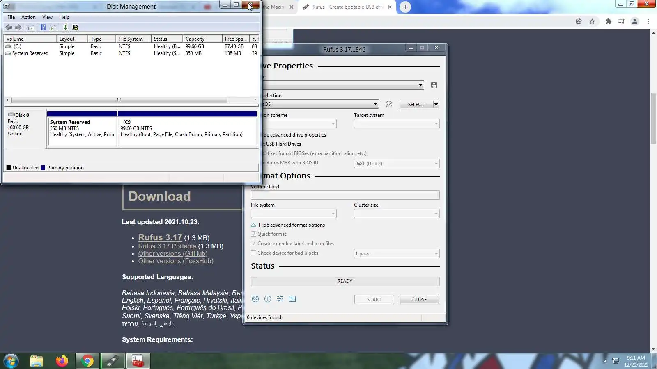Viewport: 657px width, 369px height.
Task: Launch Firefox from the taskbar
Action: (x=62, y=361)
